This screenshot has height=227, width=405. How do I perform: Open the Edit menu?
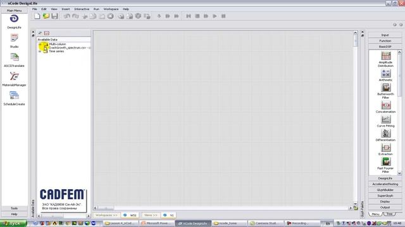point(44,9)
